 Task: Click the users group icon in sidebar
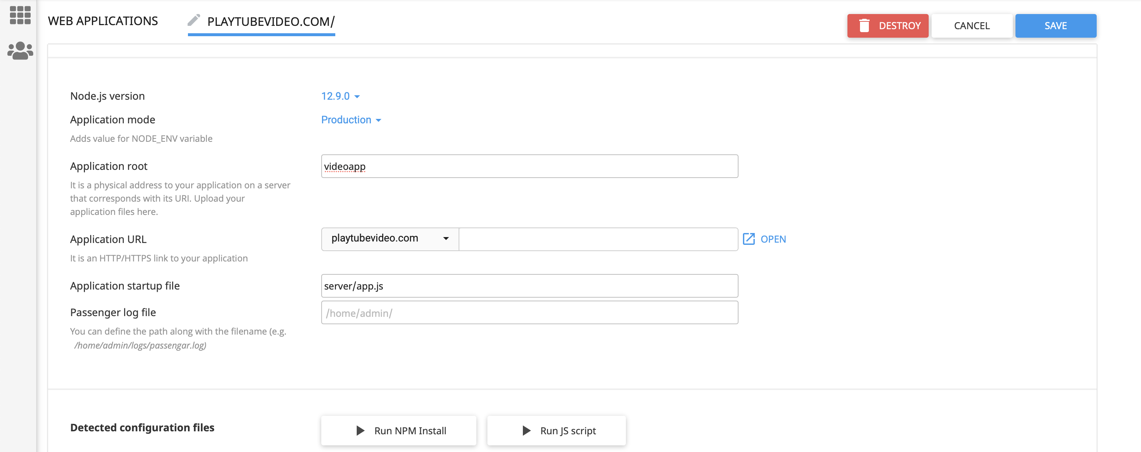[20, 51]
